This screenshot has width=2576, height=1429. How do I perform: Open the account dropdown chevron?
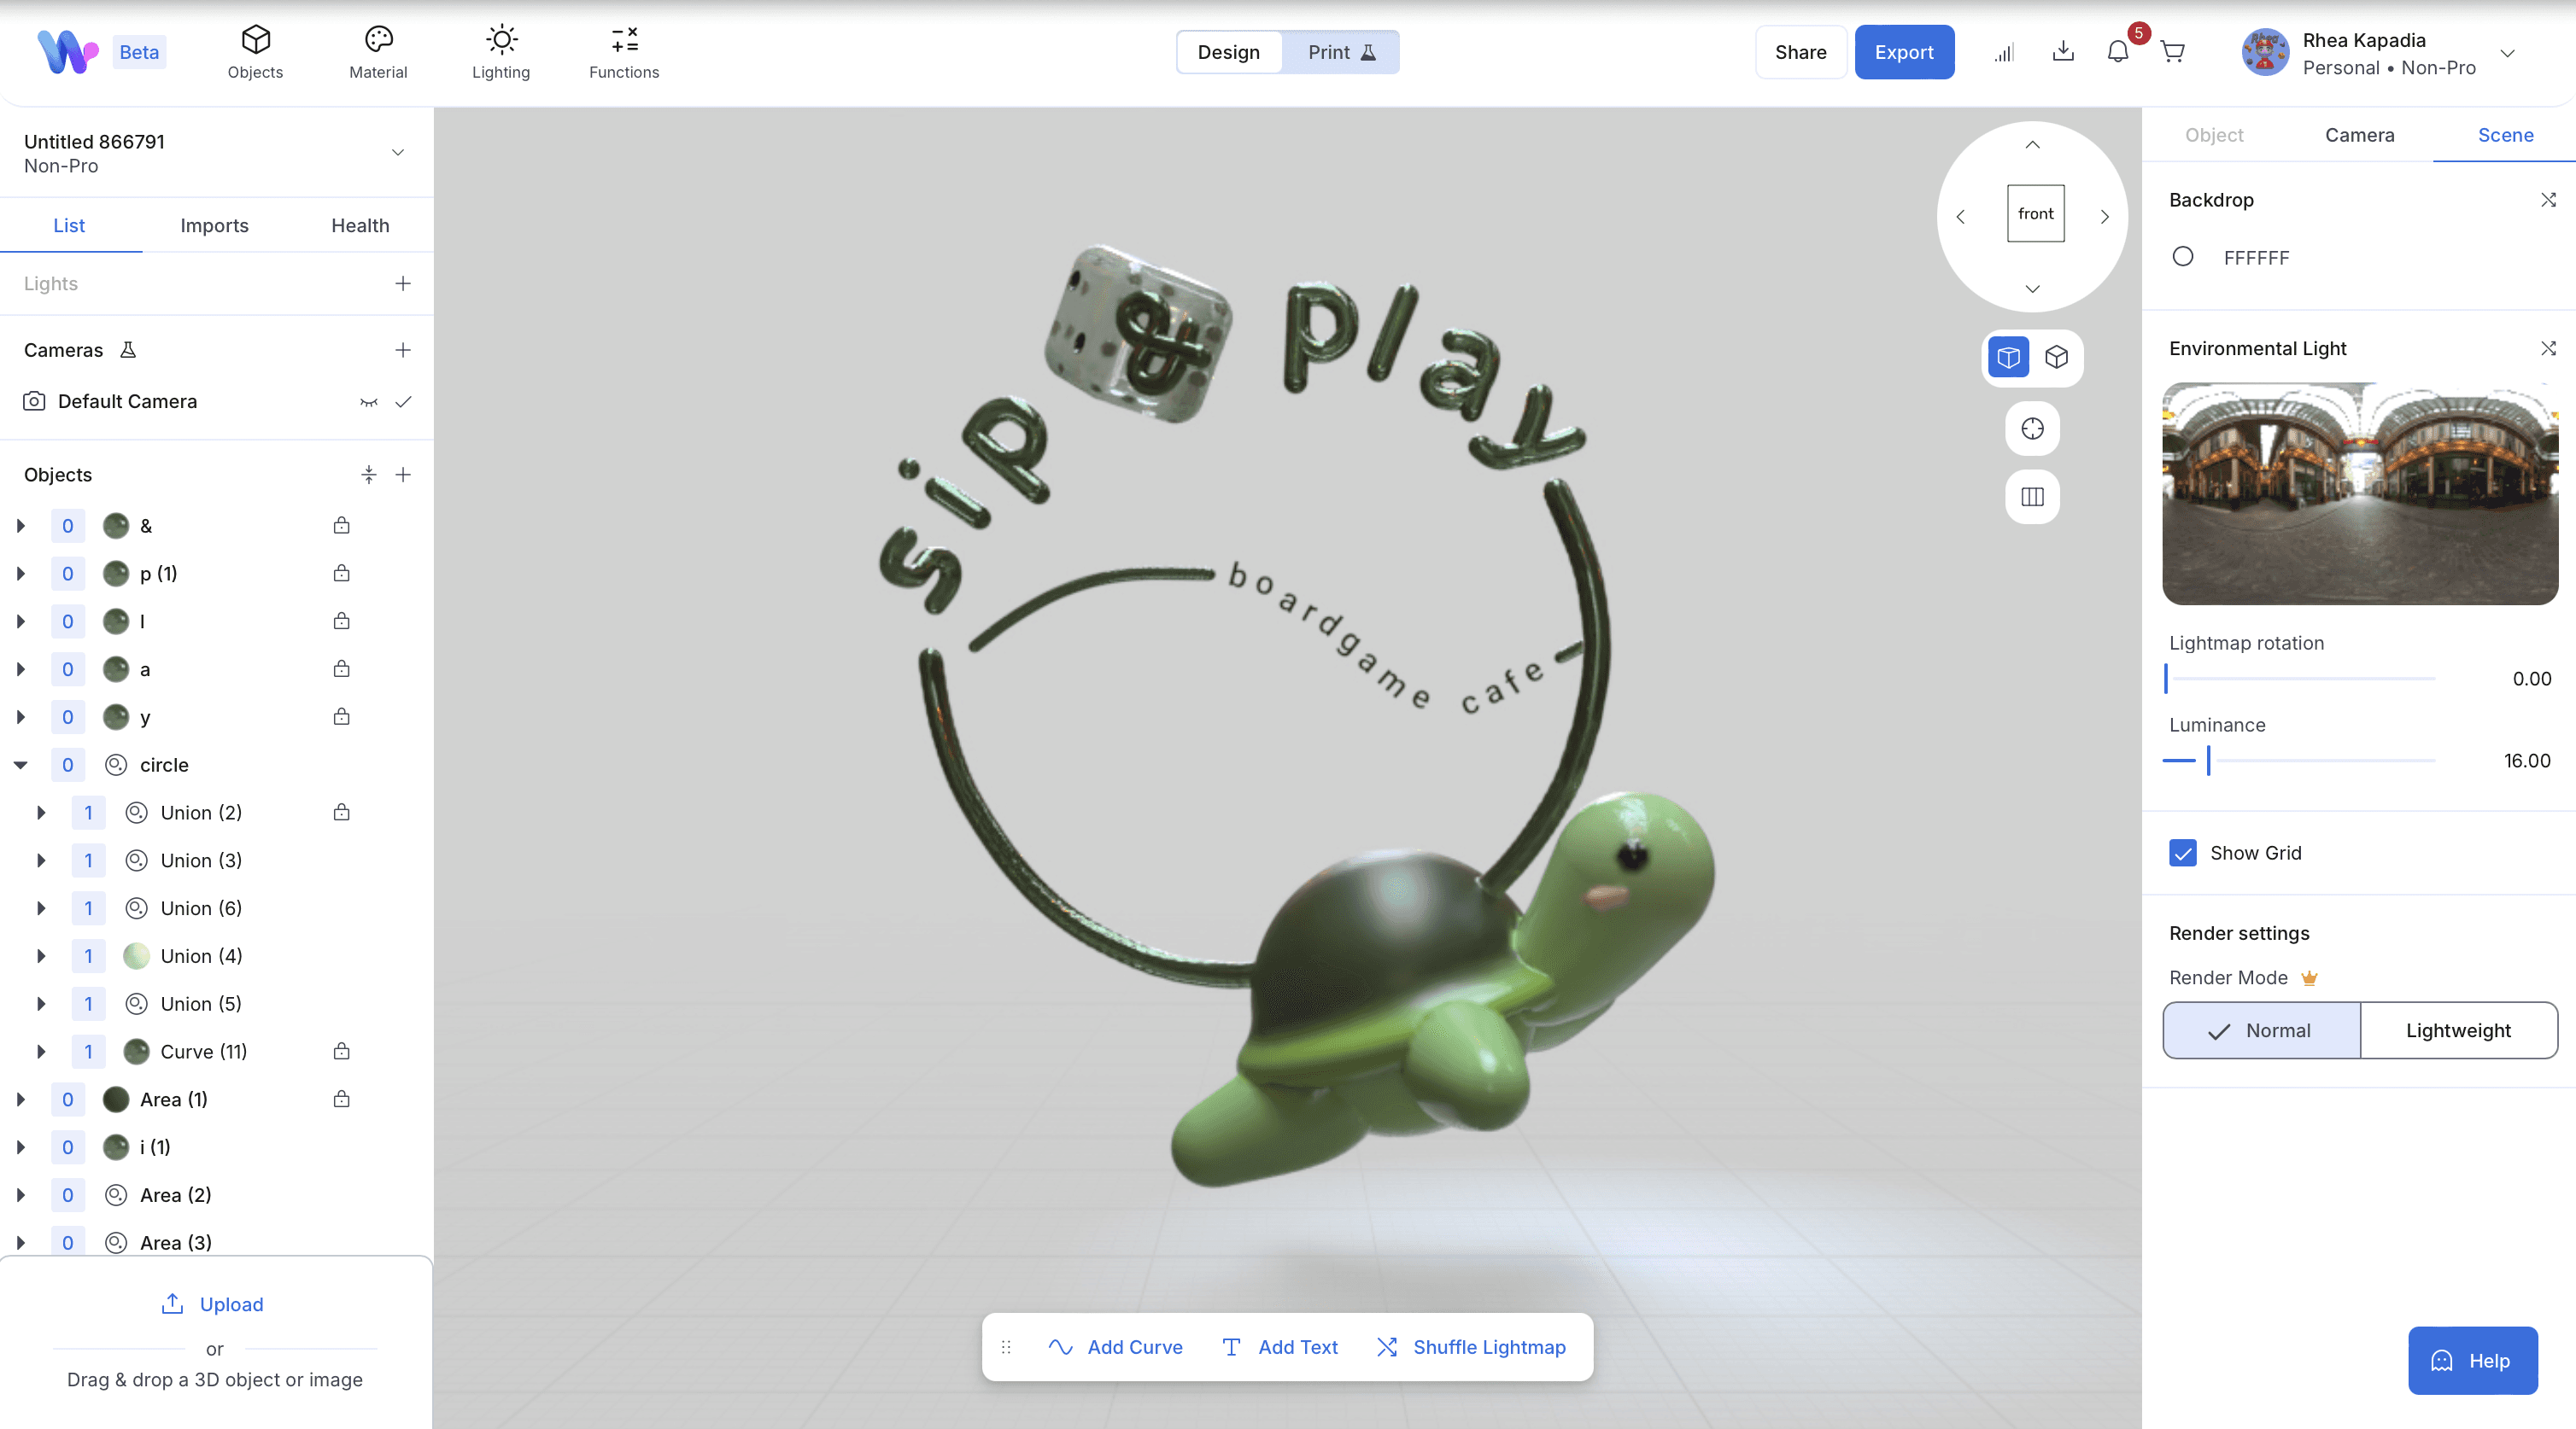click(x=2508, y=53)
